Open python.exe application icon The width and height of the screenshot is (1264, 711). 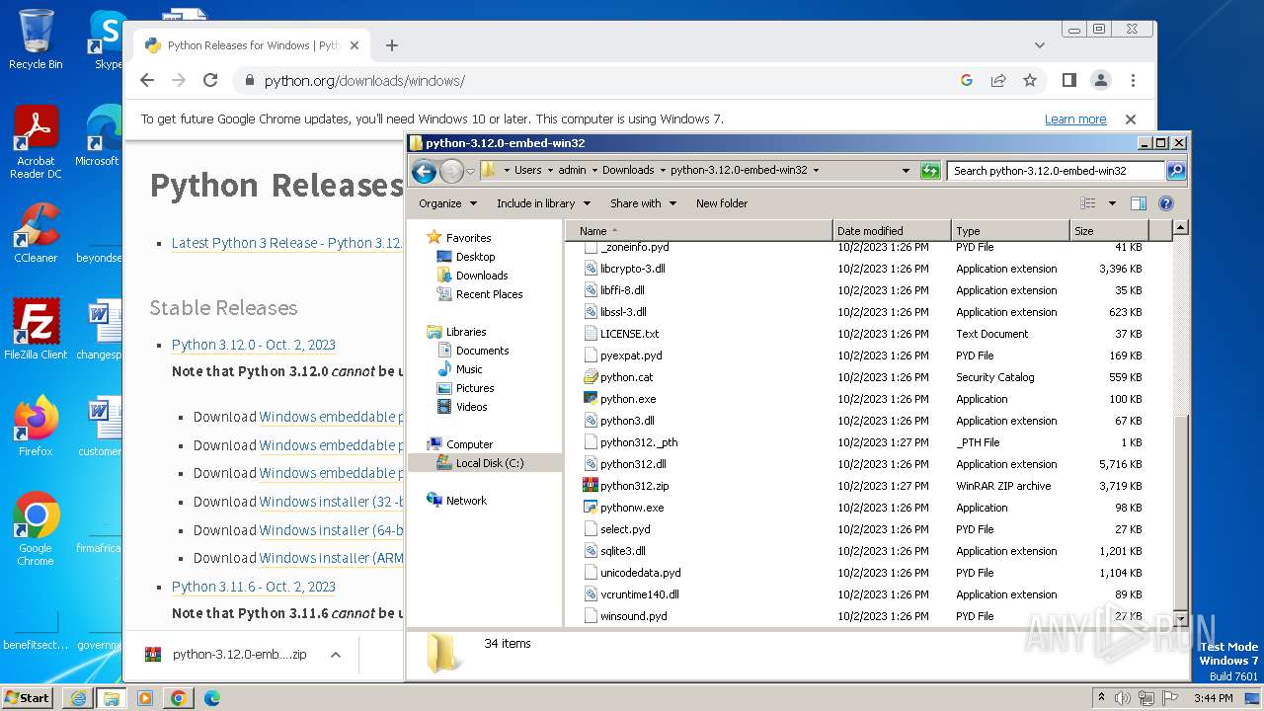pos(591,399)
